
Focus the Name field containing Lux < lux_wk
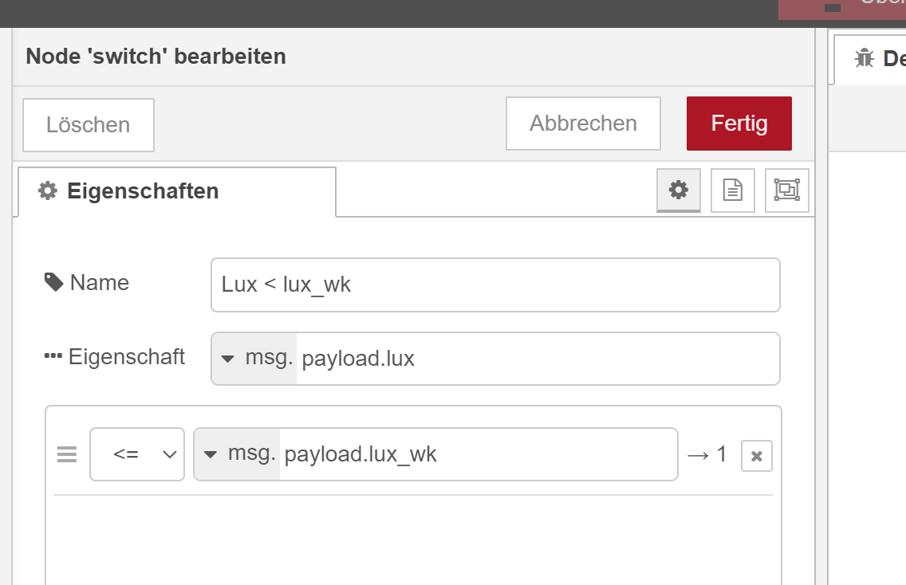(x=496, y=285)
